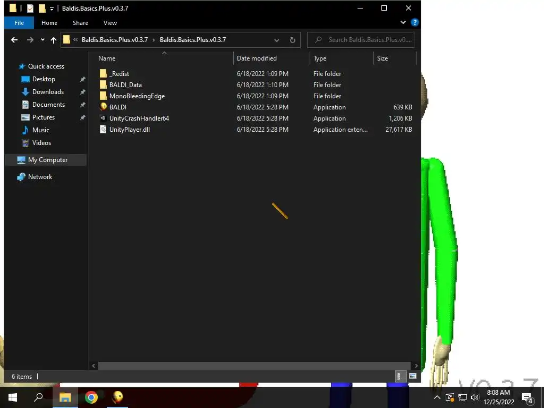This screenshot has height=408, width=544.
Task: Click first Baldis.Basics.Plus.v0.3.7 breadcrumb
Action: pyautogui.click(x=115, y=40)
